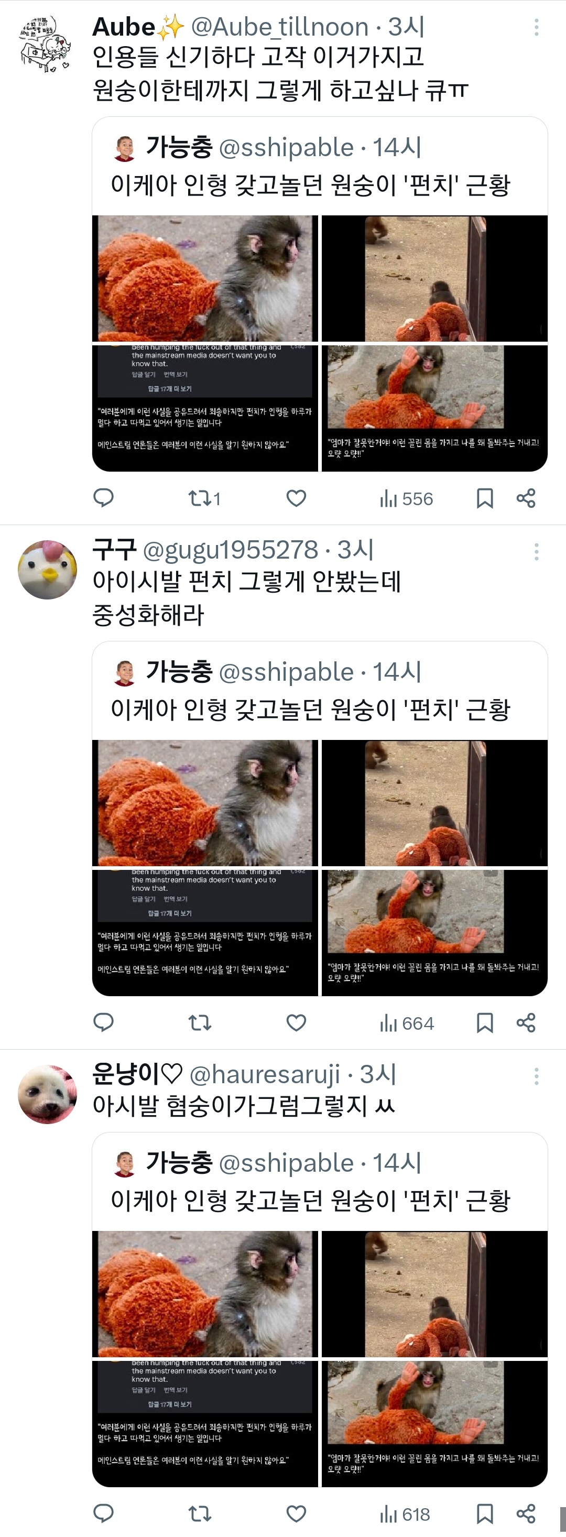Bookmark the tweet with 664 views
This screenshot has width=566, height=1537.
tap(485, 1023)
